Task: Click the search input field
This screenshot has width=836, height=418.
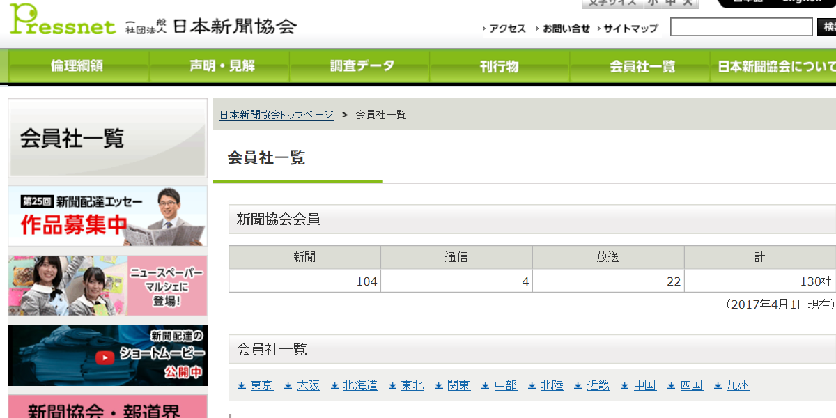Action: click(741, 27)
